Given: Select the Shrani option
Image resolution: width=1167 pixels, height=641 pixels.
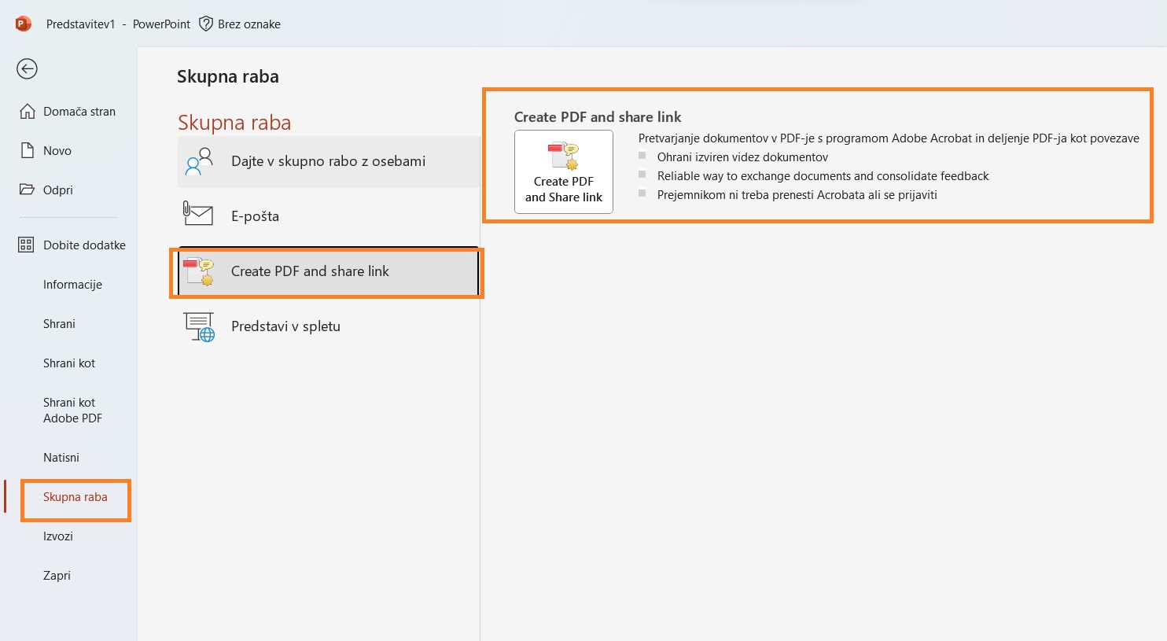Looking at the screenshot, I should [x=59, y=323].
